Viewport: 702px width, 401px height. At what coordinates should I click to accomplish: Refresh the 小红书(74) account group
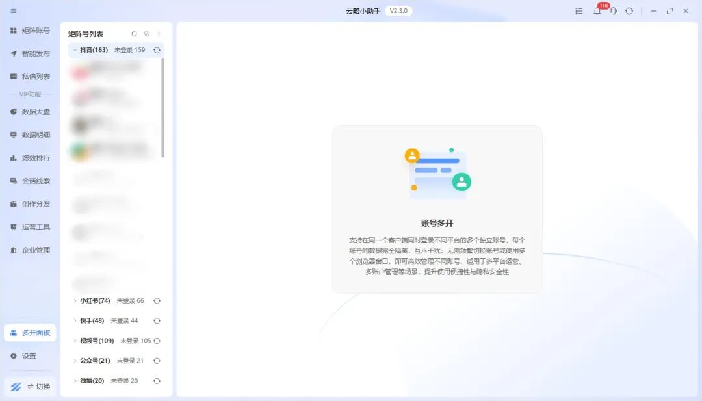click(x=157, y=301)
